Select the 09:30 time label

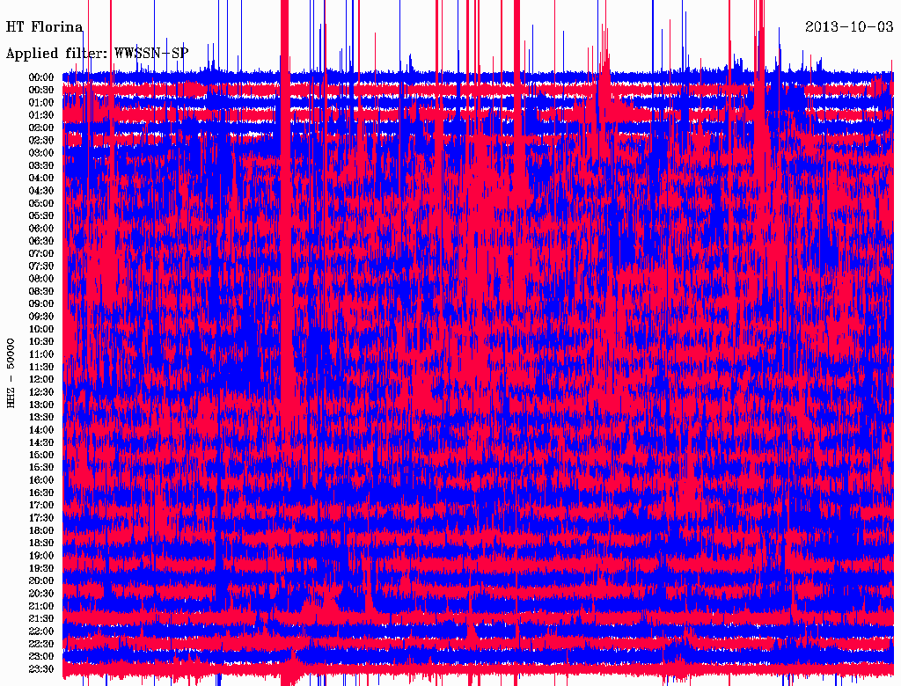click(x=41, y=316)
